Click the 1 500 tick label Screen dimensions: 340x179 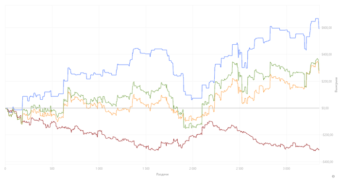coord(146,169)
